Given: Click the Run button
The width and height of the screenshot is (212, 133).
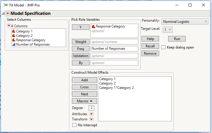Looking at the screenshot, I should (x=177, y=39).
